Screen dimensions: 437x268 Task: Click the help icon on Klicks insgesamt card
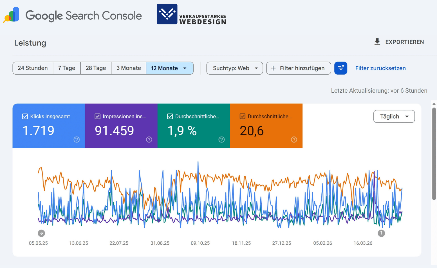[x=76, y=139]
